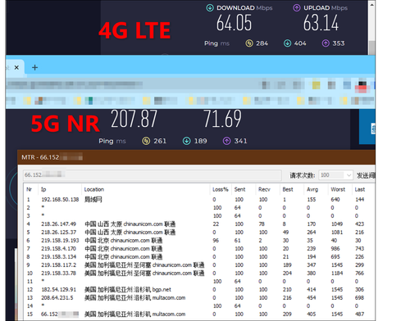Click the 5G idle ping icon showing 261
The image size is (410, 321).
146,141
